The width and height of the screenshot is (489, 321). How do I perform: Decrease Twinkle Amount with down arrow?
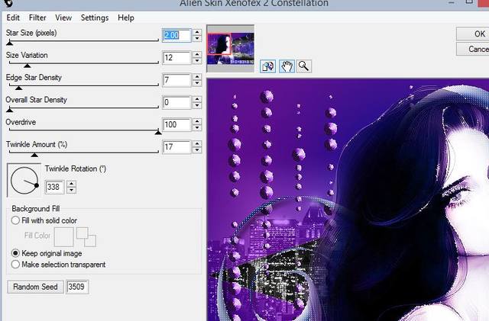pyautogui.click(x=197, y=150)
